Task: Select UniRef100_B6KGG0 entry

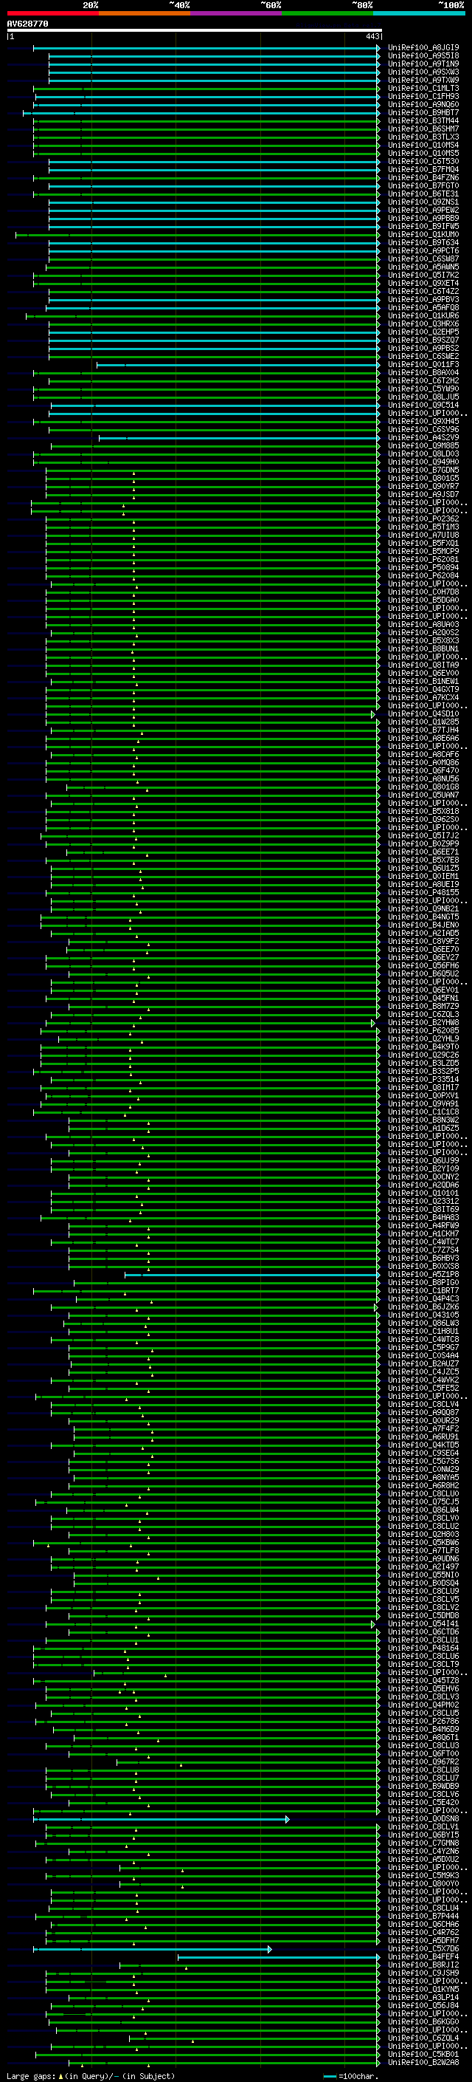Action: (x=423, y=2021)
